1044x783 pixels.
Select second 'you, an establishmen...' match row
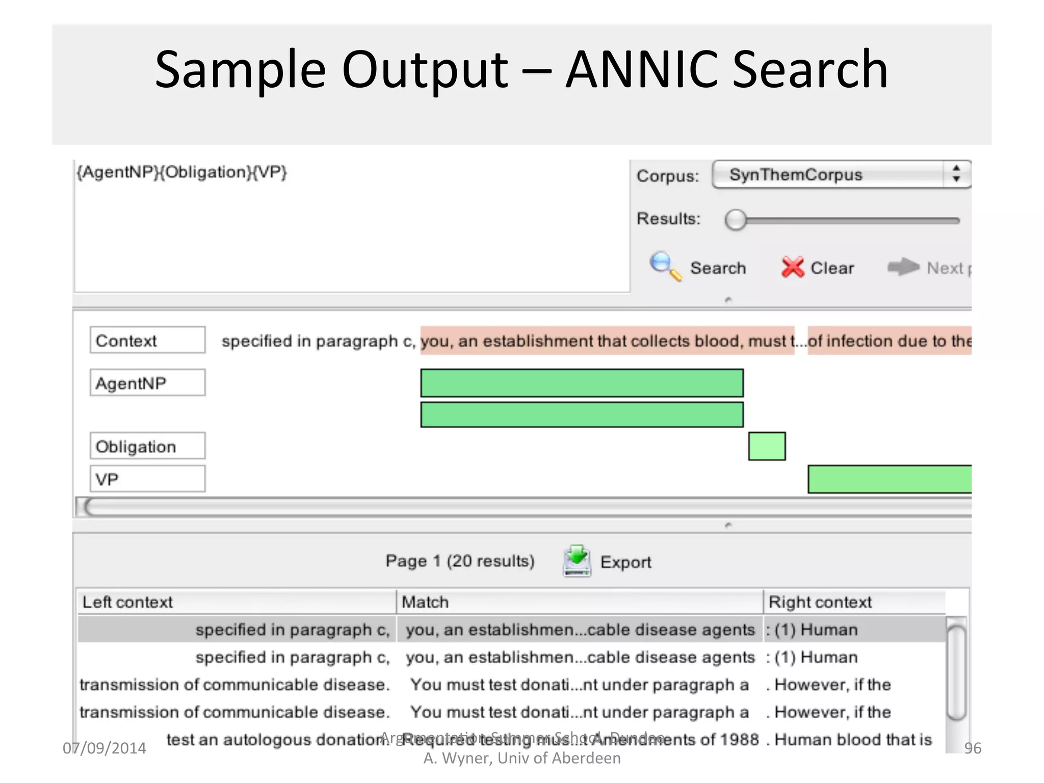point(580,657)
